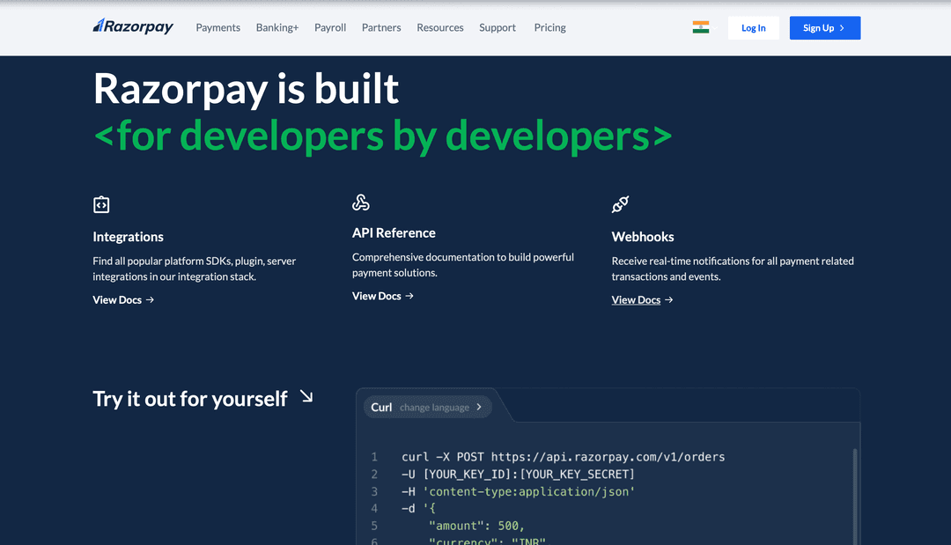Open View Docs under API Reference

383,296
